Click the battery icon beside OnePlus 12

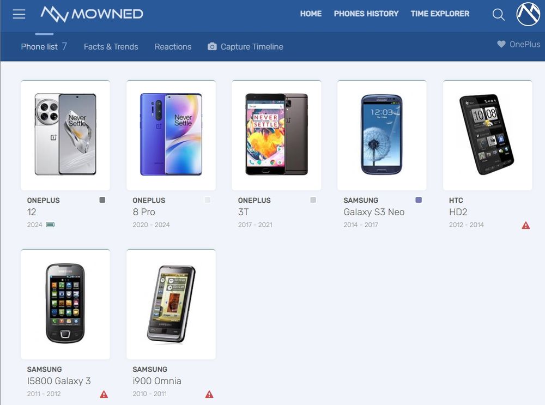click(50, 225)
